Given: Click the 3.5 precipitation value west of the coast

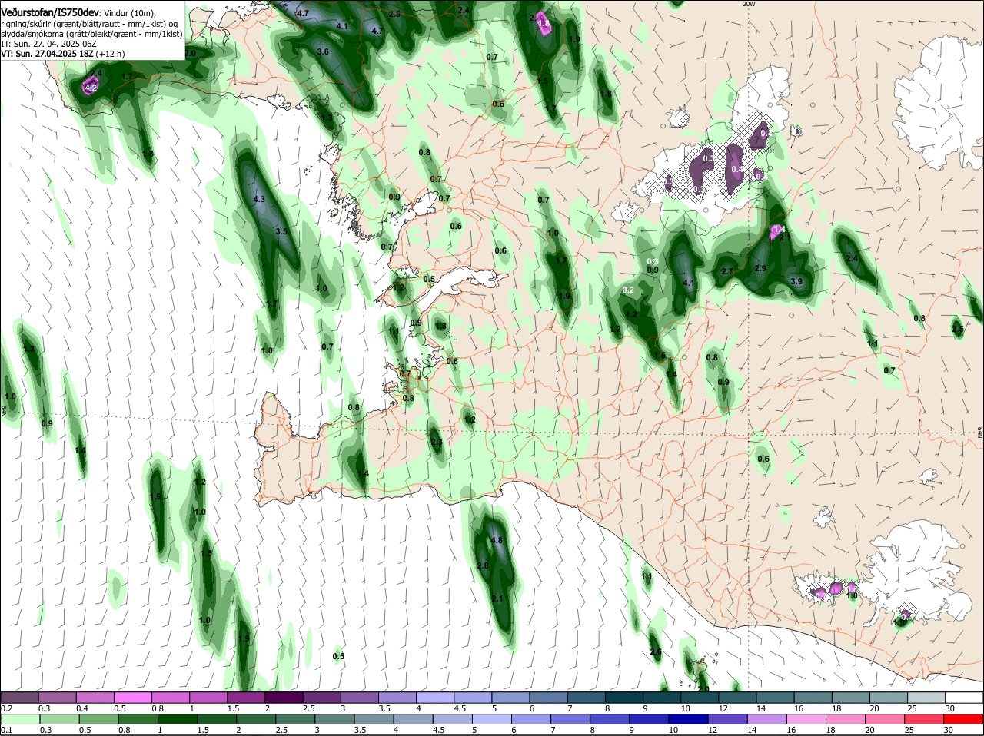Looking at the screenshot, I should pos(281,231).
